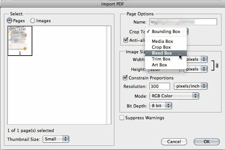Screen dimensions: 225x150
Task: Select page 1 thumbnail
Action: click(20, 41)
